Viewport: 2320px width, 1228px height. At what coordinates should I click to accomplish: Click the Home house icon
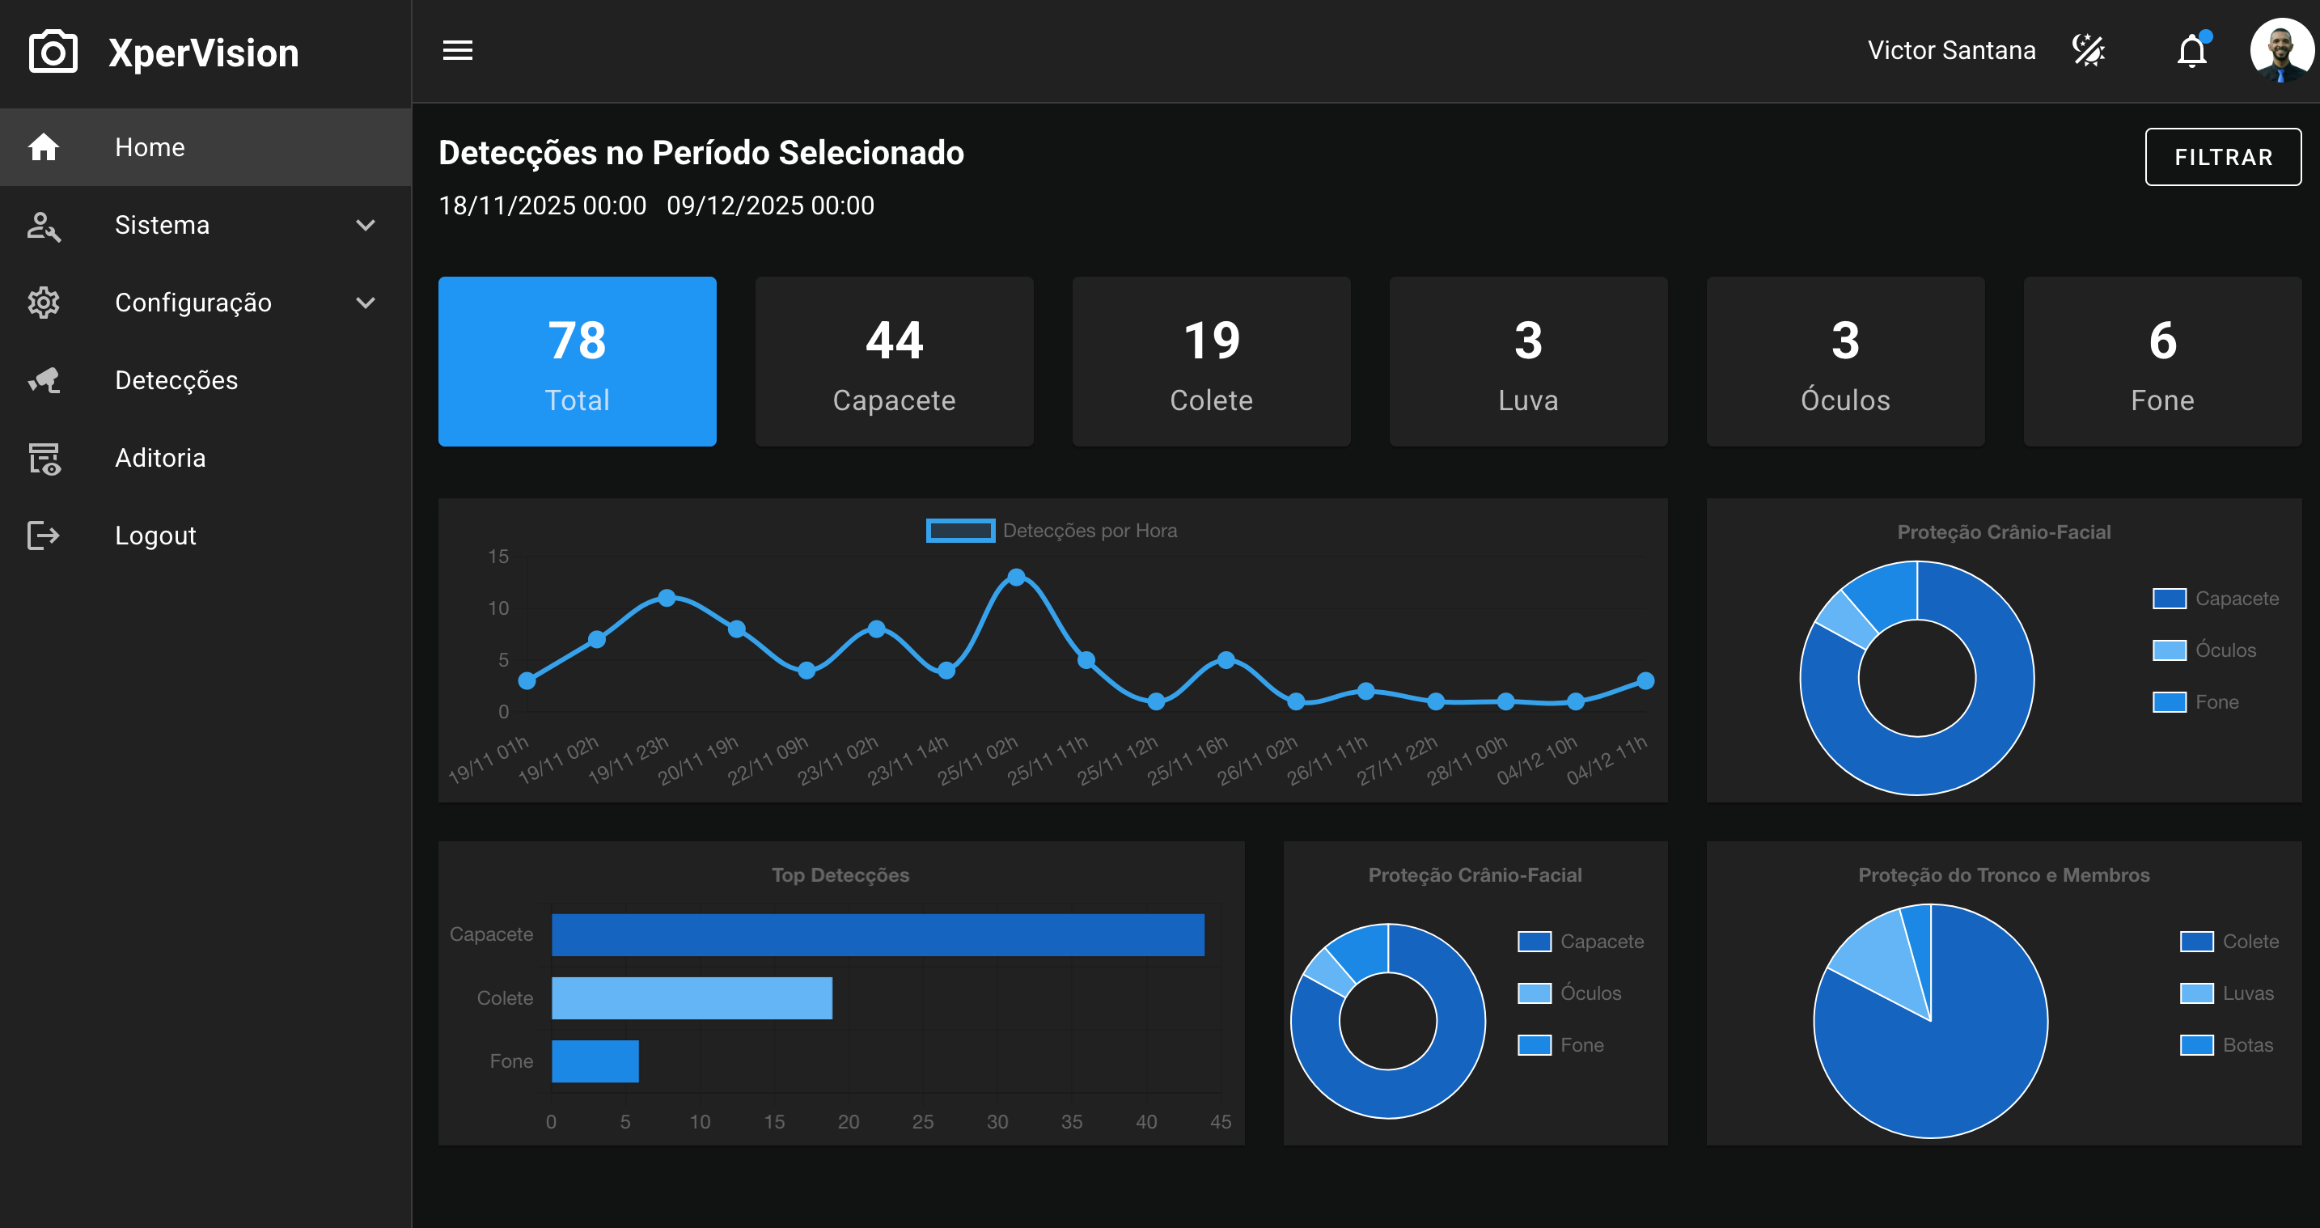(43, 147)
